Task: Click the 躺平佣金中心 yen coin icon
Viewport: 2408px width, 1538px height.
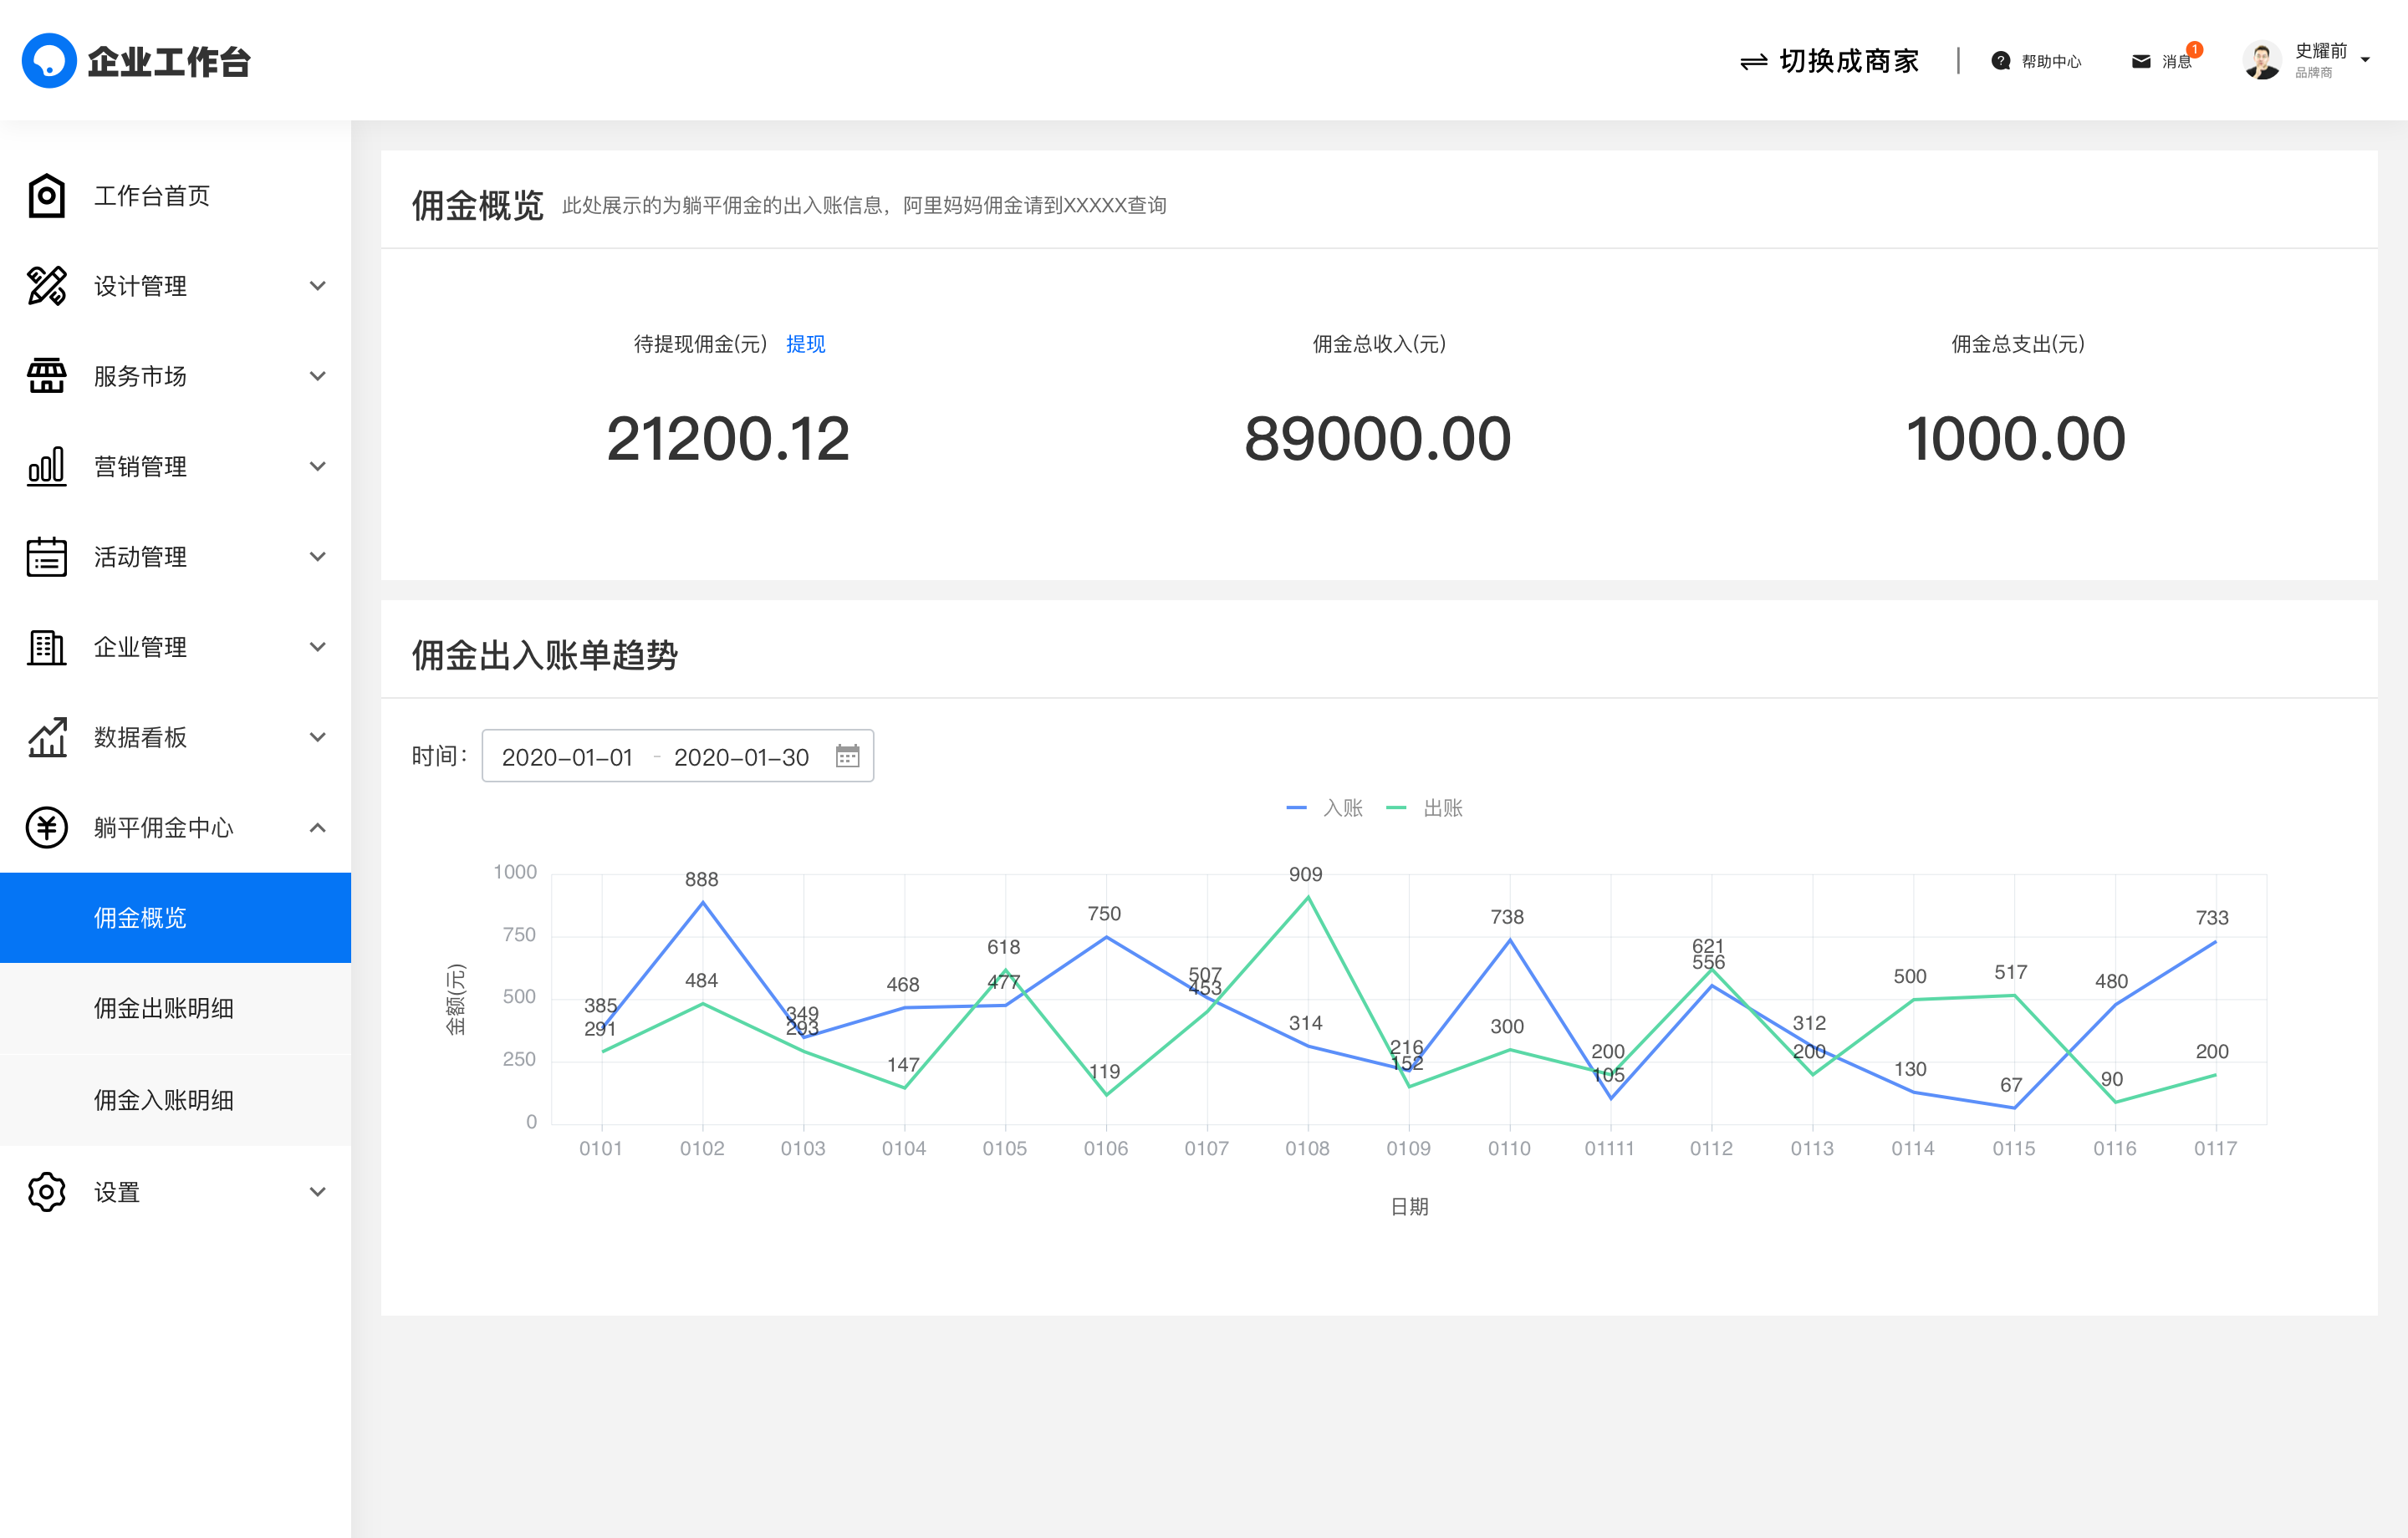Action: (x=46, y=827)
